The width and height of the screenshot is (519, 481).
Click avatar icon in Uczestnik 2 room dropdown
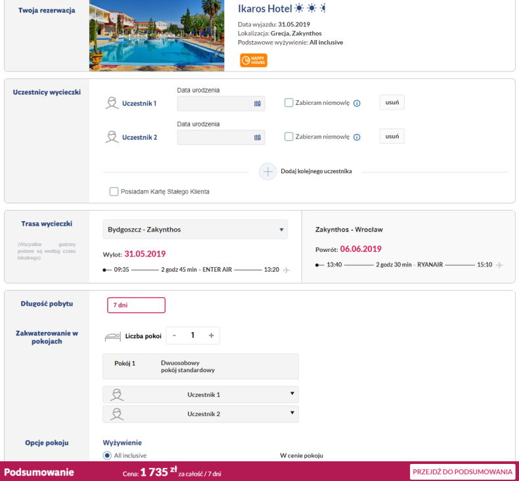point(117,414)
